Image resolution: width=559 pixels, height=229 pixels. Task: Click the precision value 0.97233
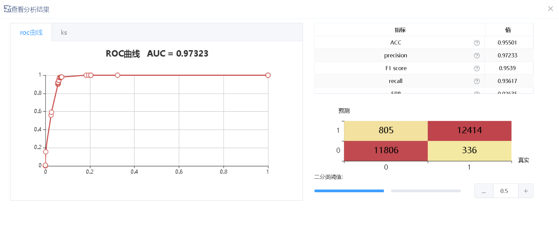pos(507,55)
